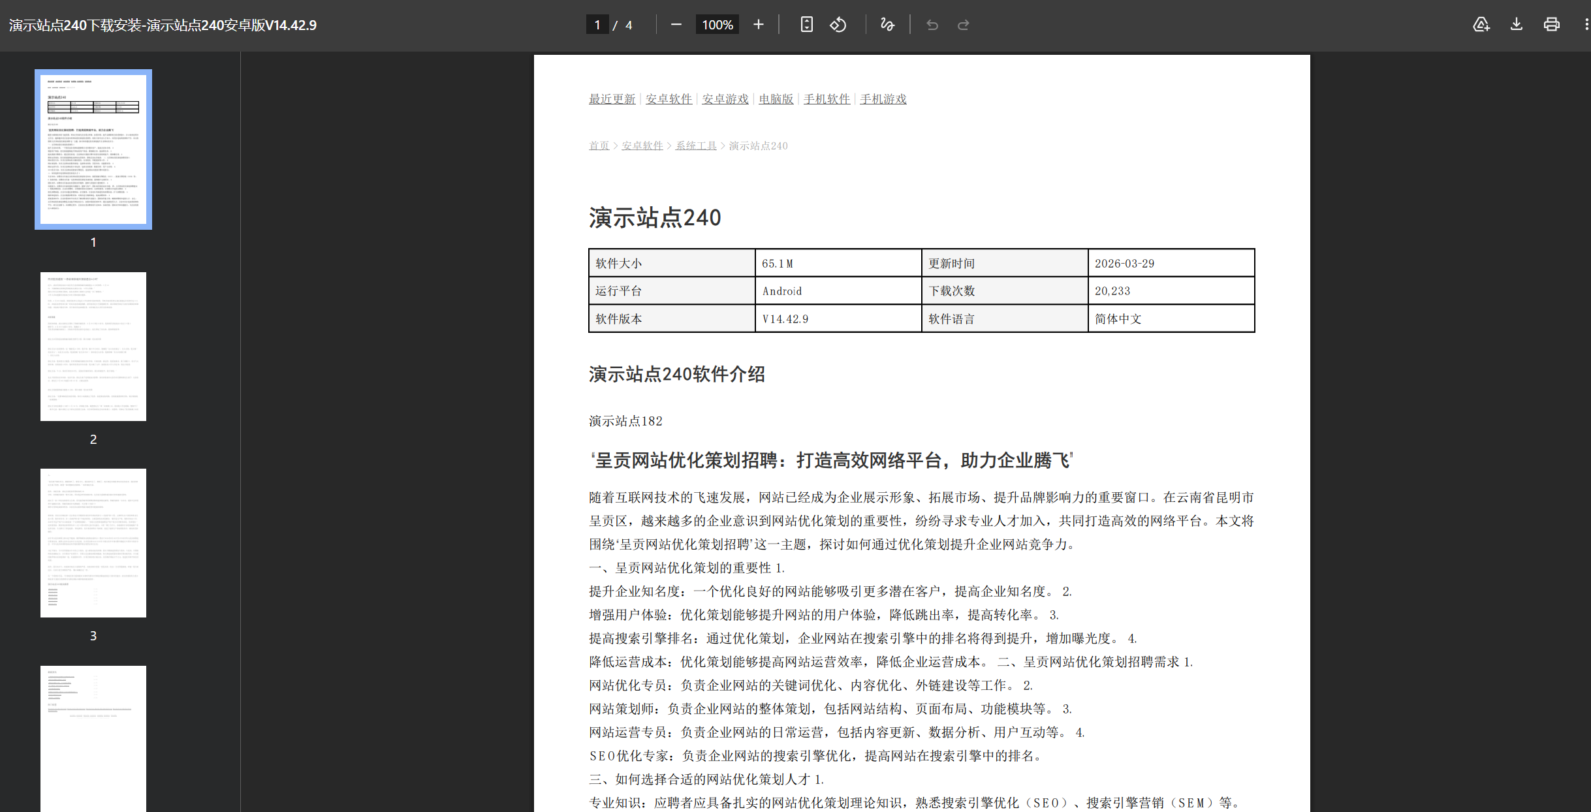Click the save to cloud icon
The width and height of the screenshot is (1591, 812).
coord(1481,24)
